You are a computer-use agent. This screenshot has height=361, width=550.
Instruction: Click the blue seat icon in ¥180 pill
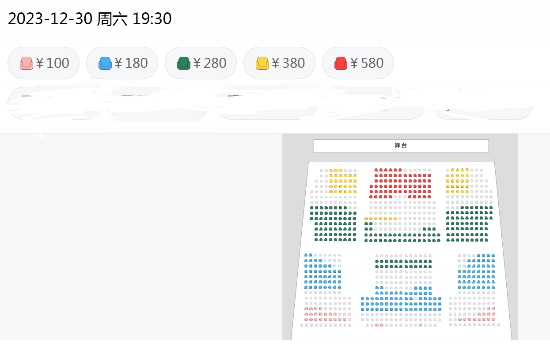pos(105,63)
